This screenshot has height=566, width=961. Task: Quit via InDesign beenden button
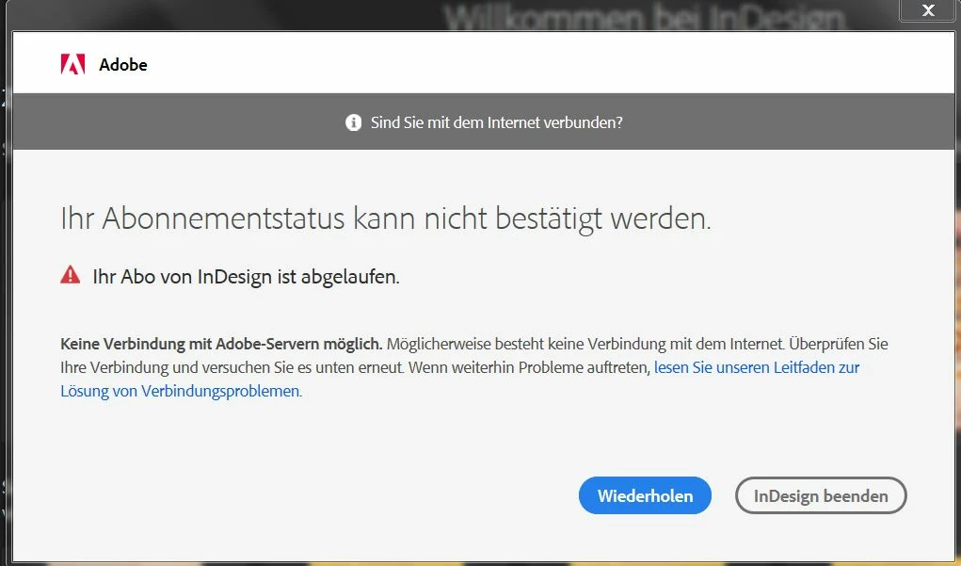(x=821, y=495)
